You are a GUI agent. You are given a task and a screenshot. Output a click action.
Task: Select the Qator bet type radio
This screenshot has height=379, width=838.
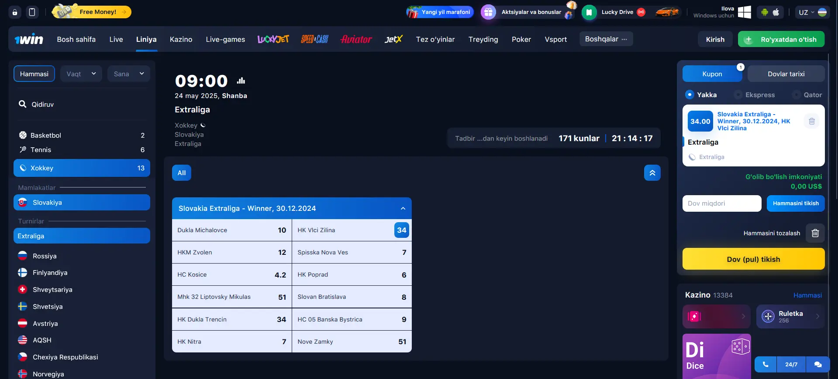(x=797, y=95)
